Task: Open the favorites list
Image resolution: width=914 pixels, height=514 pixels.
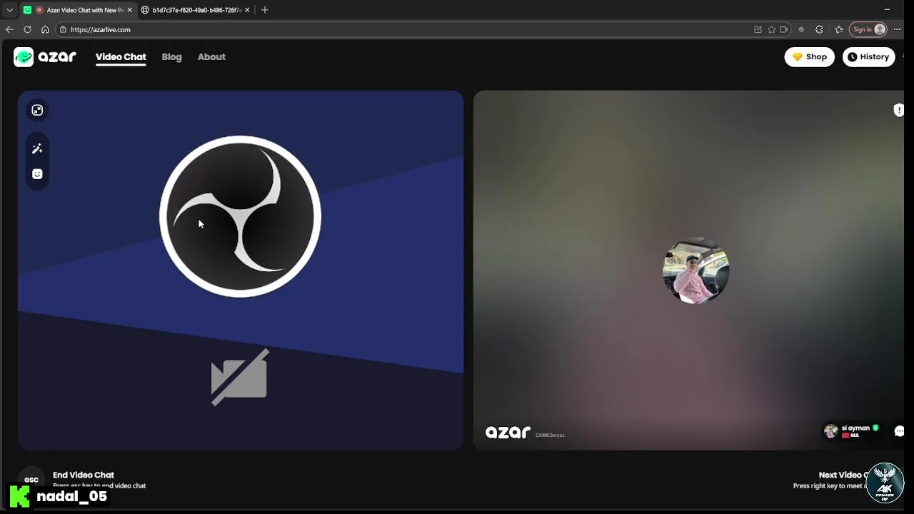Action: tap(839, 30)
